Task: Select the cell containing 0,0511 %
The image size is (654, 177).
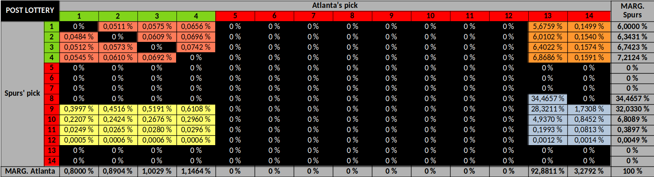Action: point(118,27)
